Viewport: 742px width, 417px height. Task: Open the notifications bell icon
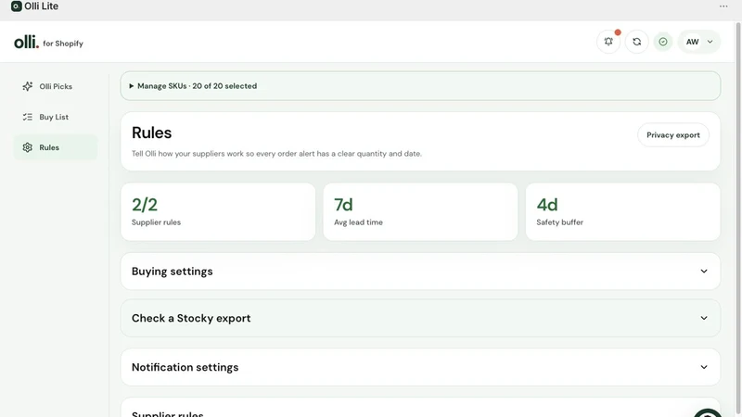click(608, 42)
